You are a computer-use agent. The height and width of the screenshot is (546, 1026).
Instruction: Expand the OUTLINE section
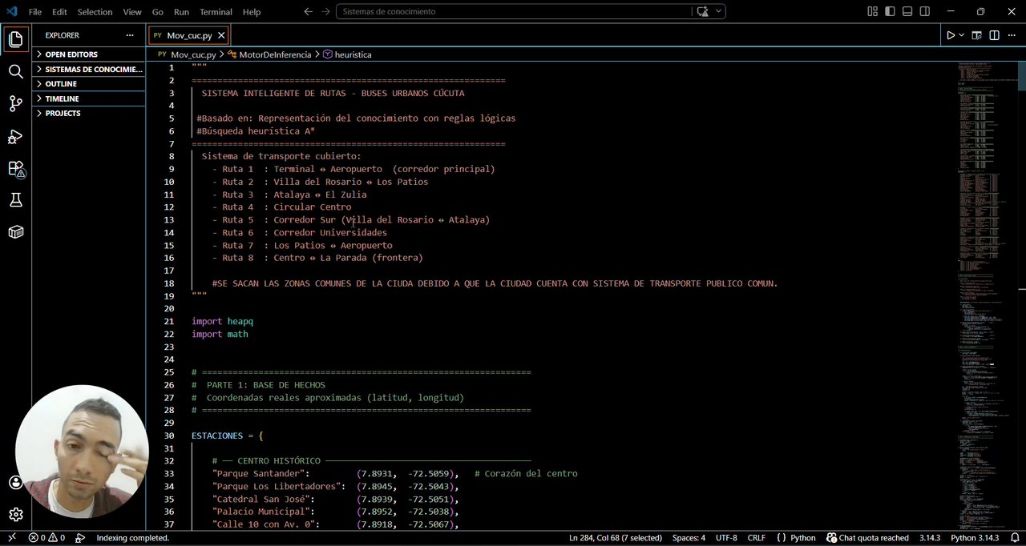click(x=61, y=84)
